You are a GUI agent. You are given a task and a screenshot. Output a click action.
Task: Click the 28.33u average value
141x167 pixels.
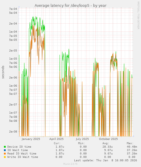tap(108, 147)
